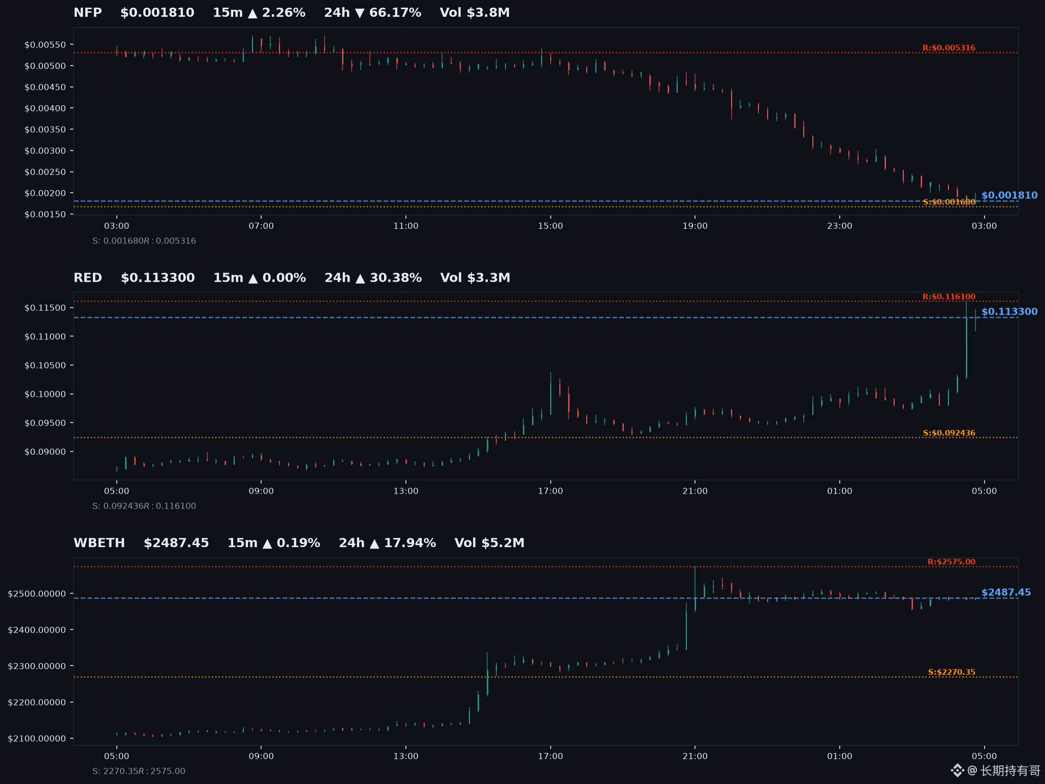
Task: Select the $2100.00000 y-axis label
Action: pos(37,739)
